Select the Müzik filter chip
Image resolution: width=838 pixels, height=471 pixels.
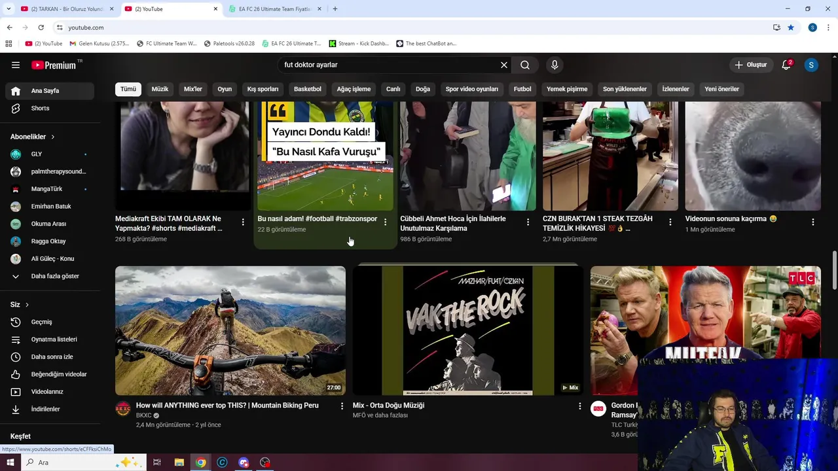(x=160, y=89)
